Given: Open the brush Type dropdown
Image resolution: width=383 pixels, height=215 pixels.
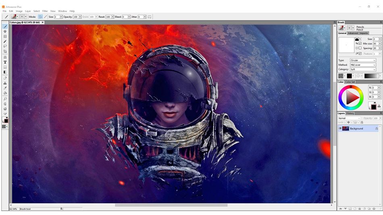Looking at the screenshot, I should pos(363,60).
